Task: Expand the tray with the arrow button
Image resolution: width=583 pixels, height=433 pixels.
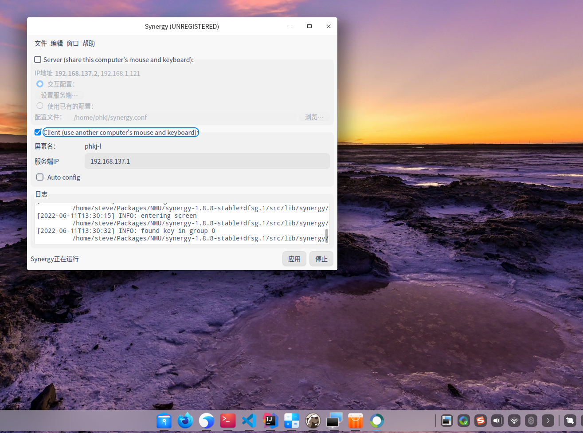Action: 548,421
